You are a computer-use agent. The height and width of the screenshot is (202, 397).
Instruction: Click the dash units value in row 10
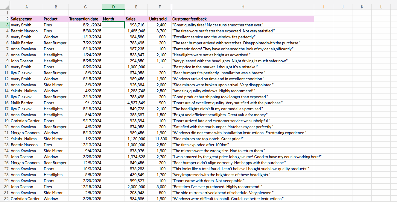pyautogui.click(x=160, y=67)
